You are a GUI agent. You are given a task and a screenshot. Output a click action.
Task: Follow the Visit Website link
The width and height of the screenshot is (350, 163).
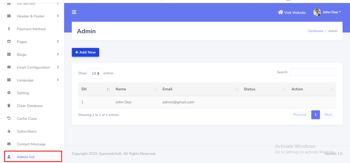(292, 12)
